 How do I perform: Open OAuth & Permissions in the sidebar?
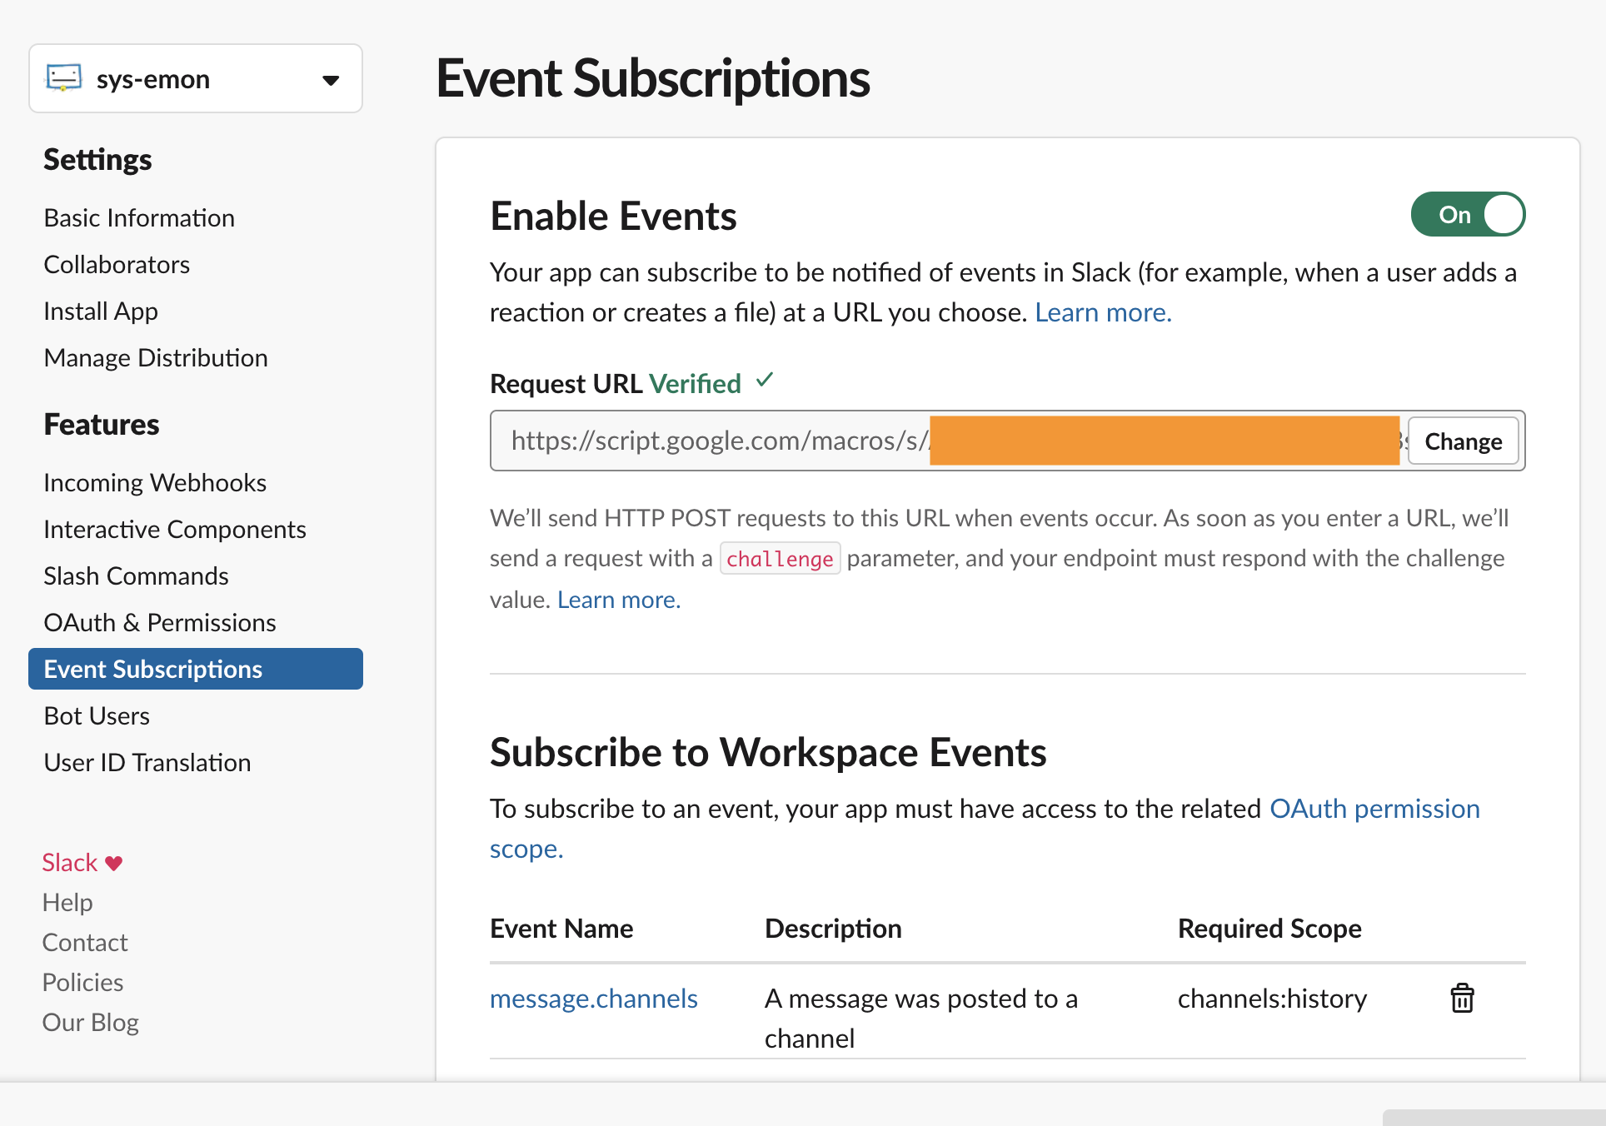[x=160, y=623]
